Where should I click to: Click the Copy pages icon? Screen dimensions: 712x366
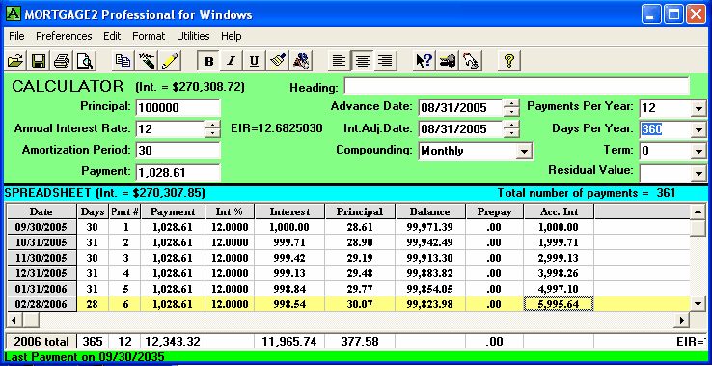tap(123, 61)
